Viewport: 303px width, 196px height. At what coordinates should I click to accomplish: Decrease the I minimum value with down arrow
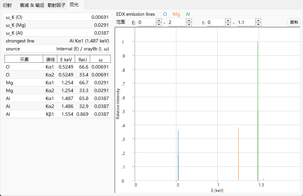click(228, 24)
